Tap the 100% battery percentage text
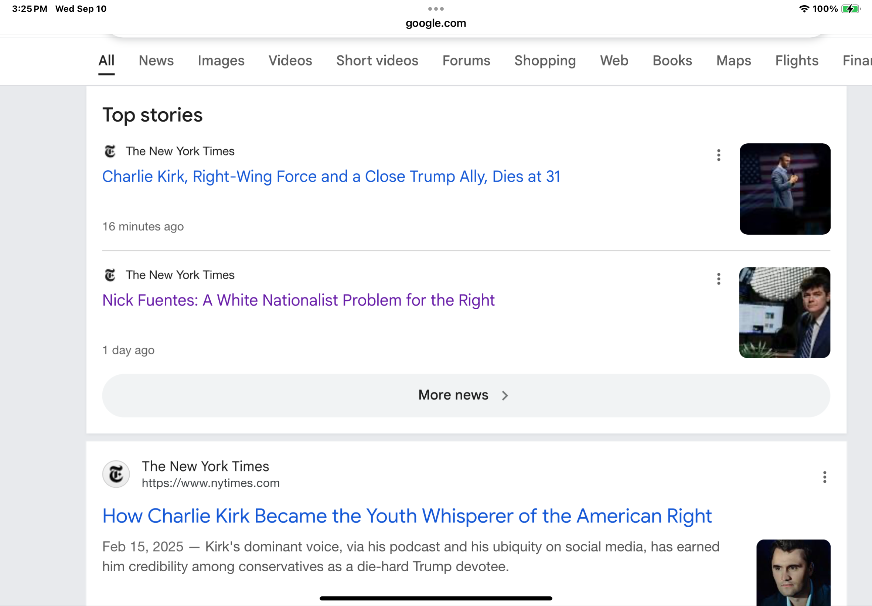Viewport: 872px width, 606px height. click(x=825, y=9)
